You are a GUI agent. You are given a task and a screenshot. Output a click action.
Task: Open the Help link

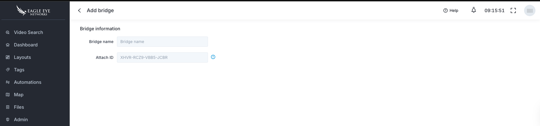click(x=451, y=10)
